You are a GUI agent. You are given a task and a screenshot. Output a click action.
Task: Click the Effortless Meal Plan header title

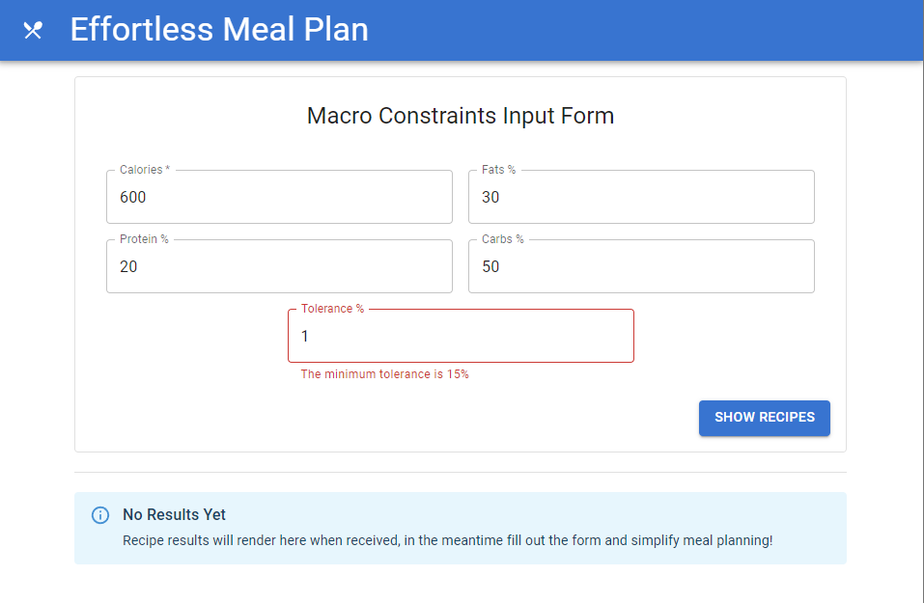click(218, 30)
